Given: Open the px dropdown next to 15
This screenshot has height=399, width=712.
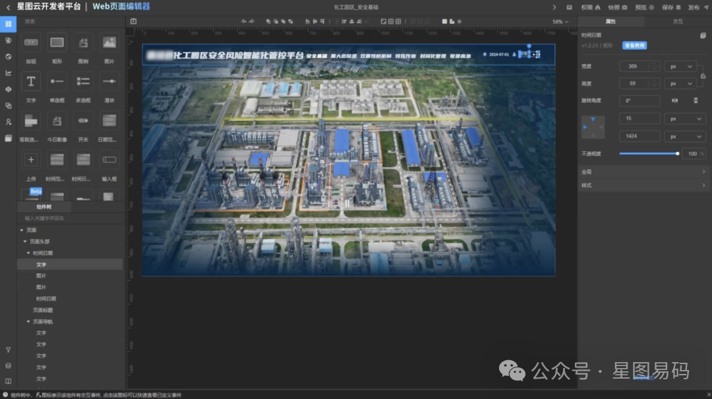Looking at the screenshot, I should [x=685, y=119].
